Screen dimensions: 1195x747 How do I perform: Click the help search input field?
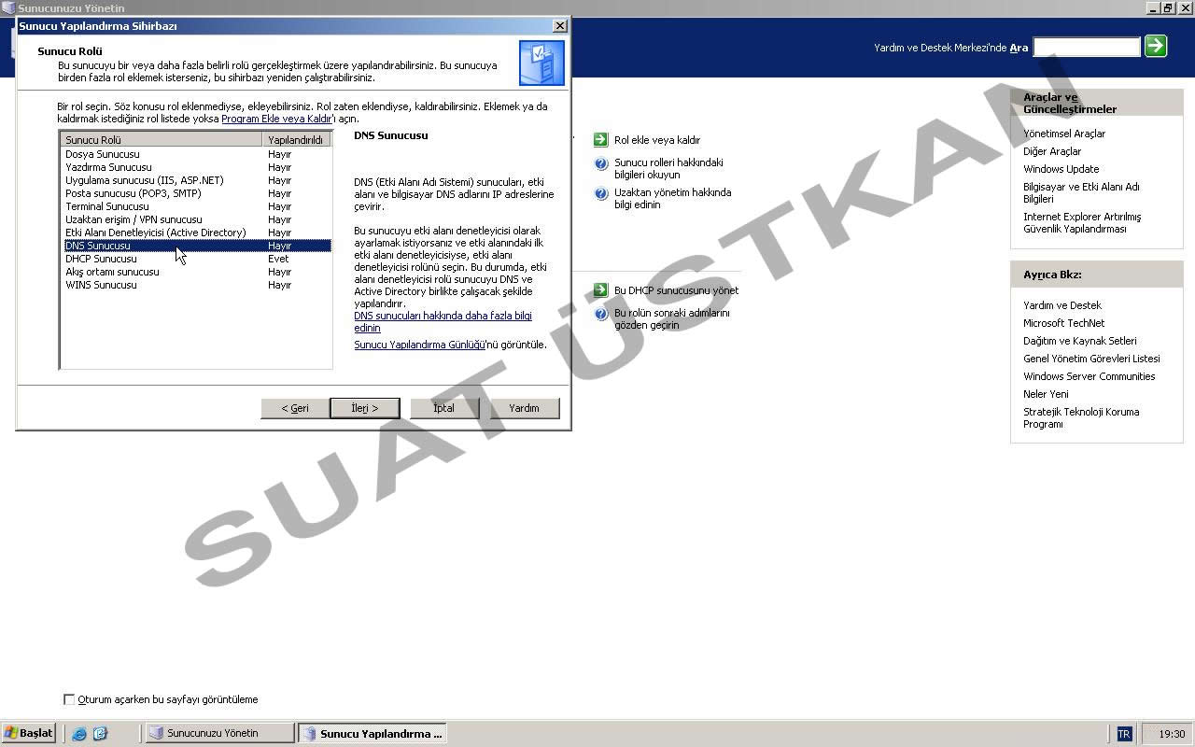pyautogui.click(x=1087, y=47)
